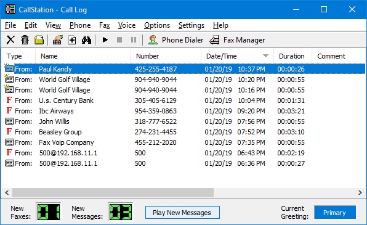This screenshot has width=367, height=225.
Task: Click the Name column header
Action: (83, 56)
